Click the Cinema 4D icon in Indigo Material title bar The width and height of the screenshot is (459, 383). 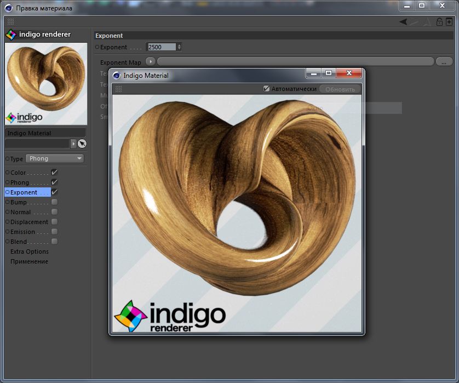(x=117, y=76)
